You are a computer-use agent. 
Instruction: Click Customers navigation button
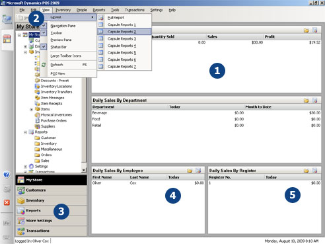point(52,190)
